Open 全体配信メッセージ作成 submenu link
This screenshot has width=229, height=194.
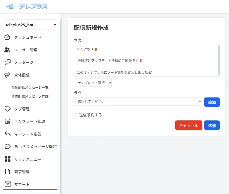[x=30, y=96]
